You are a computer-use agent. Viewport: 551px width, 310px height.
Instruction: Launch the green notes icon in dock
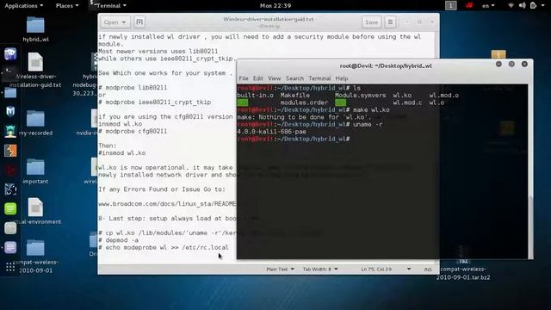point(10,208)
